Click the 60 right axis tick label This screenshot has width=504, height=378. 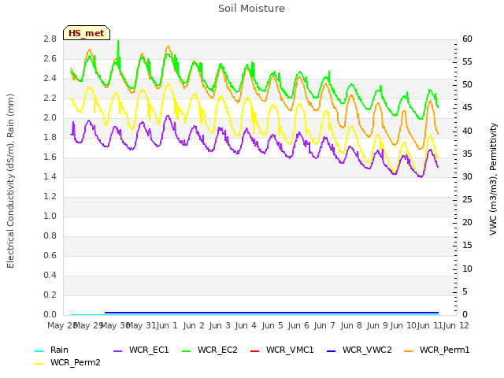point(467,39)
